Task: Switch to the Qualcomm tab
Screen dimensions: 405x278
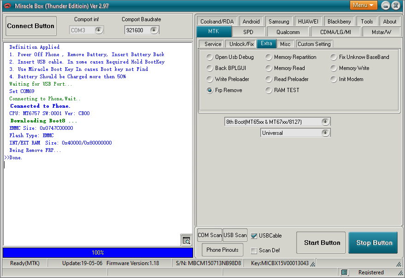Action: point(288,32)
